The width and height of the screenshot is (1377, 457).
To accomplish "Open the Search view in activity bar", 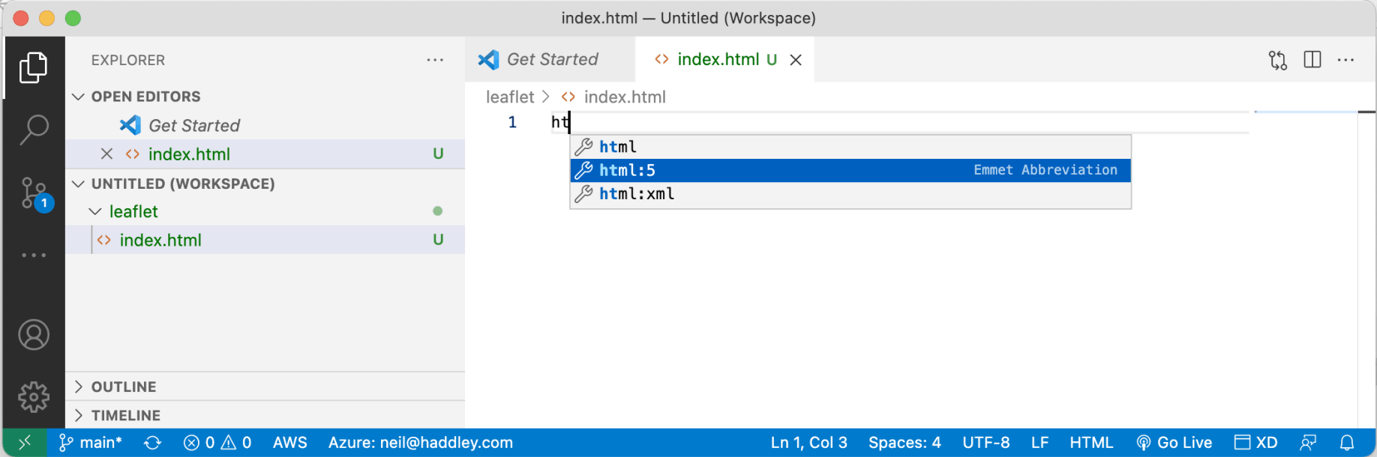I will (x=34, y=130).
